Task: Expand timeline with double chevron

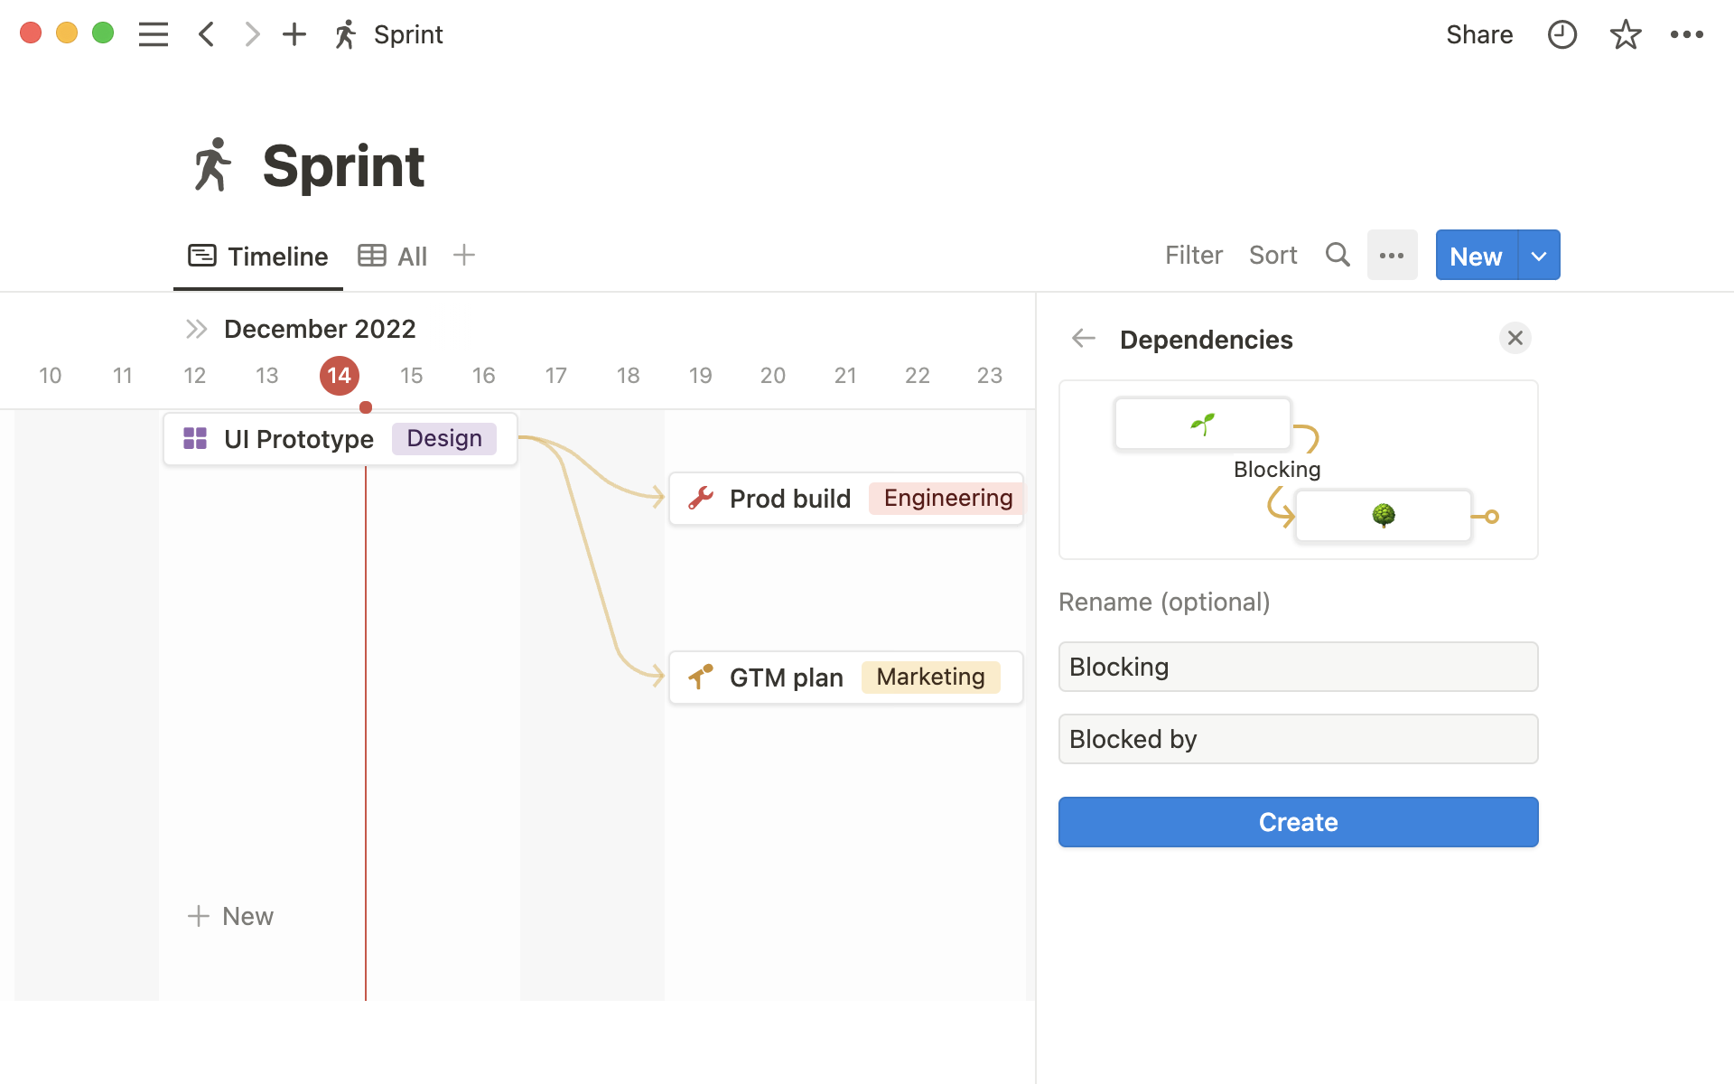Action: click(196, 329)
